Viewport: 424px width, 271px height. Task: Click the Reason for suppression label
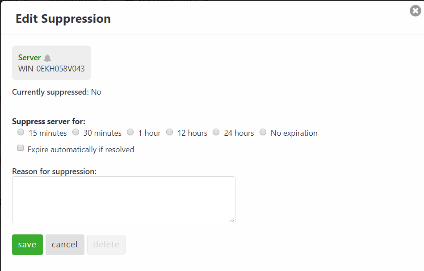pyautogui.click(x=55, y=171)
